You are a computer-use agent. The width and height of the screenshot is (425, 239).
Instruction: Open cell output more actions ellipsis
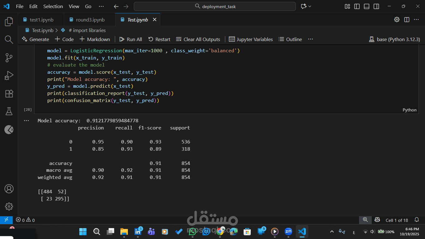(x=26, y=120)
